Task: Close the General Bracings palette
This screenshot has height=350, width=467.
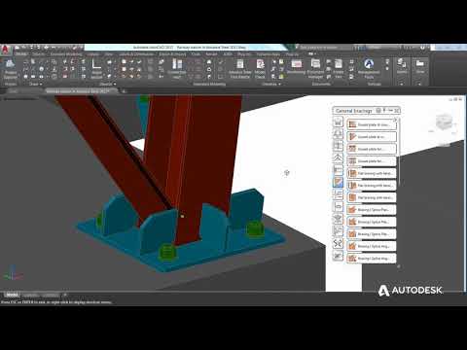Action: pos(397,111)
